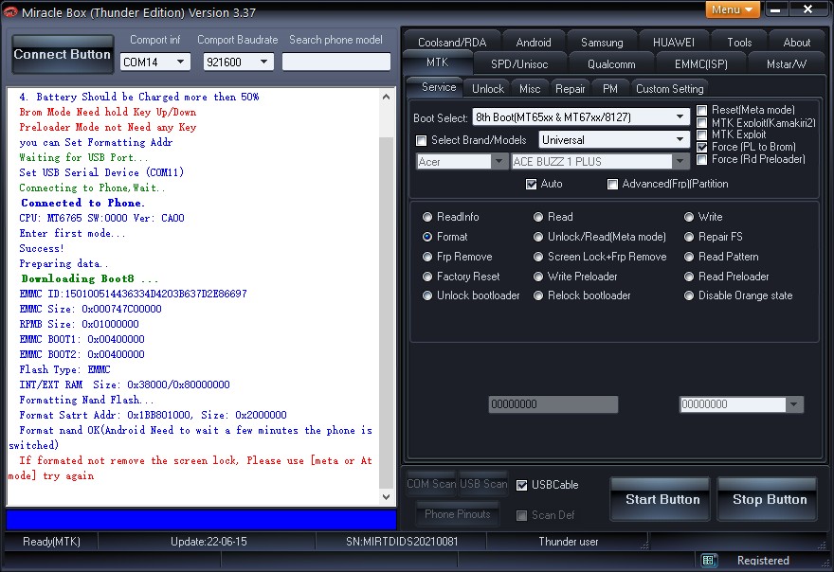Select the Unlock sub-tab

(488, 89)
